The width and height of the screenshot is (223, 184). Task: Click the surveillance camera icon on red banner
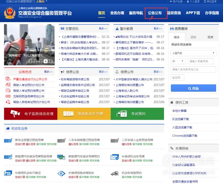click(x=15, y=113)
